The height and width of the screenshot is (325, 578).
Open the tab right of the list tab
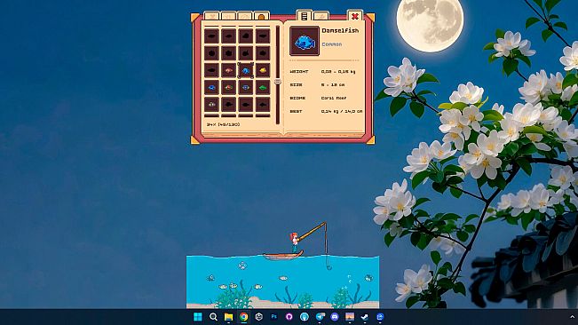[x=321, y=16]
